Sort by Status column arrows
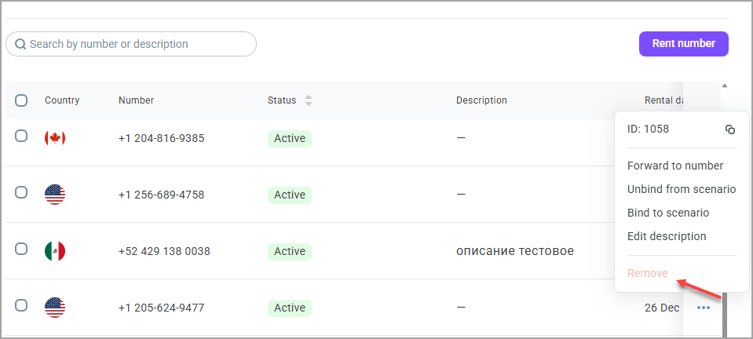 (309, 100)
